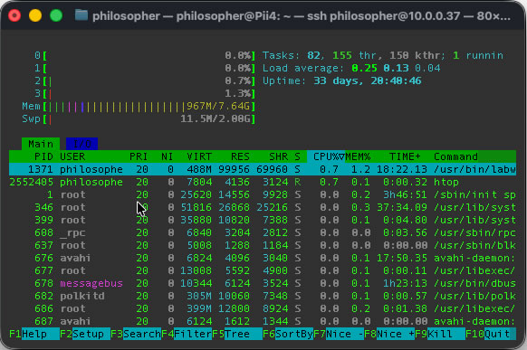Click the CPU 2 usage meter
The height and width of the screenshot is (350, 527).
pos(145,80)
